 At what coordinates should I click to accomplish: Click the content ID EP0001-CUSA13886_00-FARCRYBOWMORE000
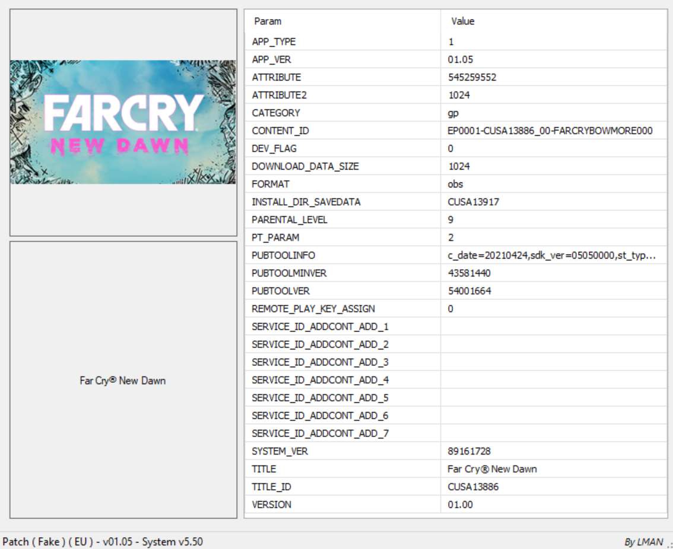pyautogui.click(x=550, y=131)
